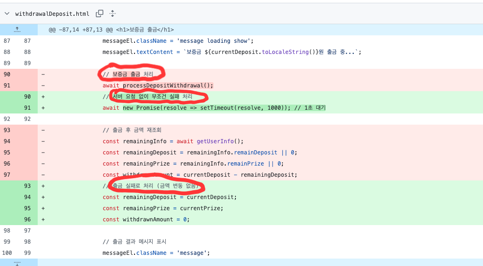Select removed remainingInfo.remainPrize line
This screenshot has height=266, width=483.
(x=193, y=164)
